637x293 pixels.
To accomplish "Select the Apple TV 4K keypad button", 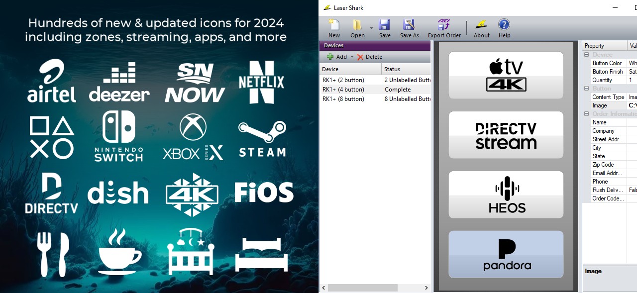I will [x=506, y=75].
